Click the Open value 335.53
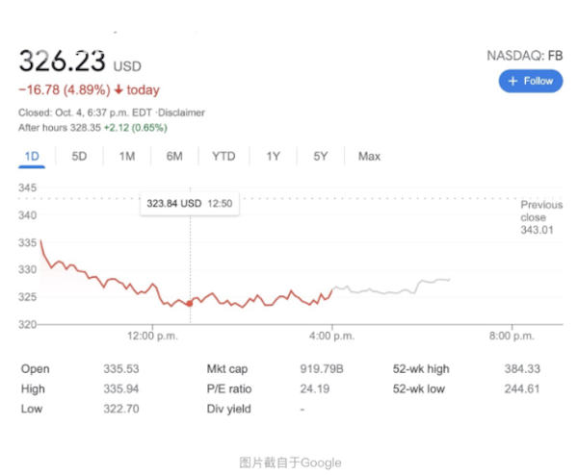The height and width of the screenshot is (475, 578). [x=121, y=368]
